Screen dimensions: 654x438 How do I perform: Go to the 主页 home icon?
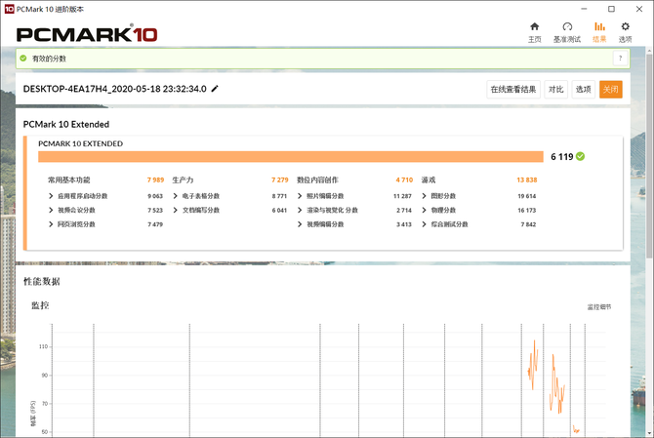(x=534, y=26)
